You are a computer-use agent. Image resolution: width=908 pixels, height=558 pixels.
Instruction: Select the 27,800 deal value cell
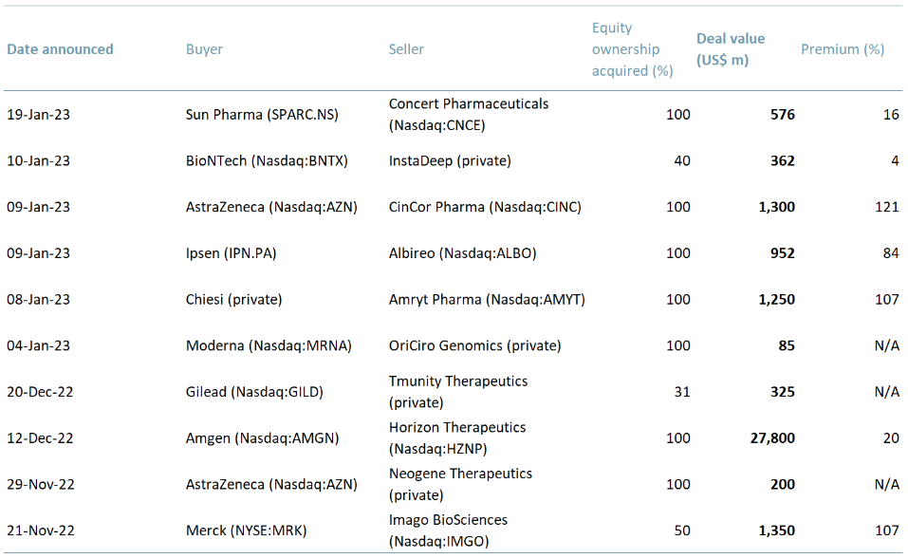pyautogui.click(x=772, y=437)
